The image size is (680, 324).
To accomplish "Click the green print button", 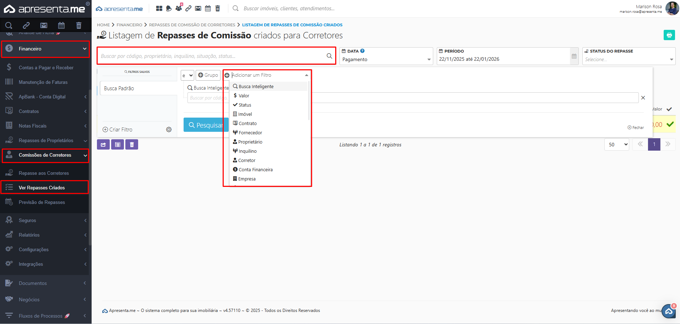I will click(x=669, y=35).
